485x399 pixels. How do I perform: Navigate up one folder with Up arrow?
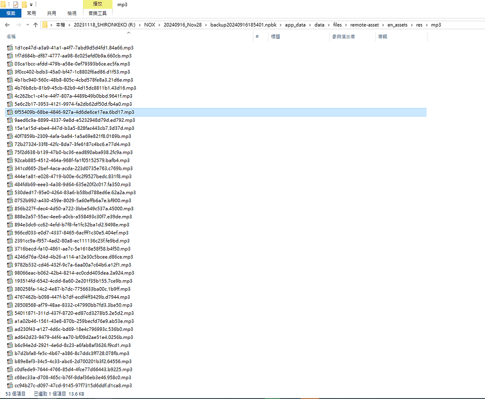point(35,25)
